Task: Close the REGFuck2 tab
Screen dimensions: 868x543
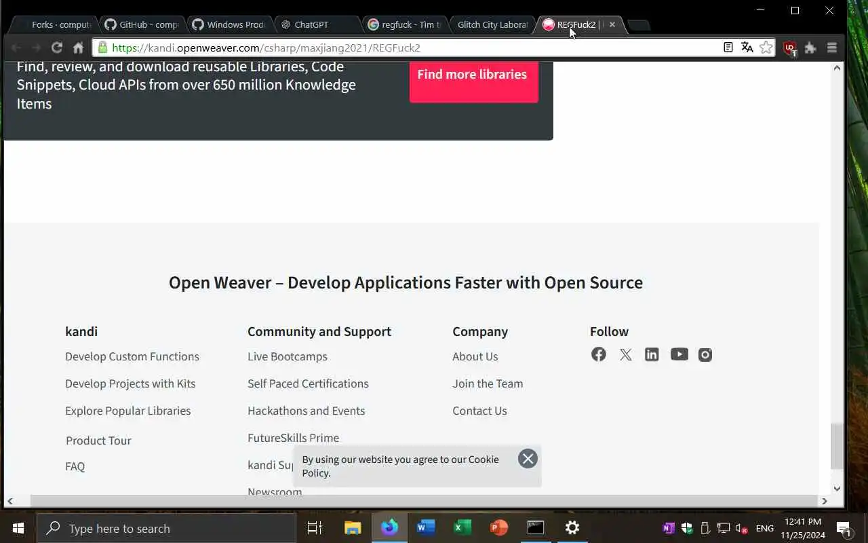Action: 612,24
